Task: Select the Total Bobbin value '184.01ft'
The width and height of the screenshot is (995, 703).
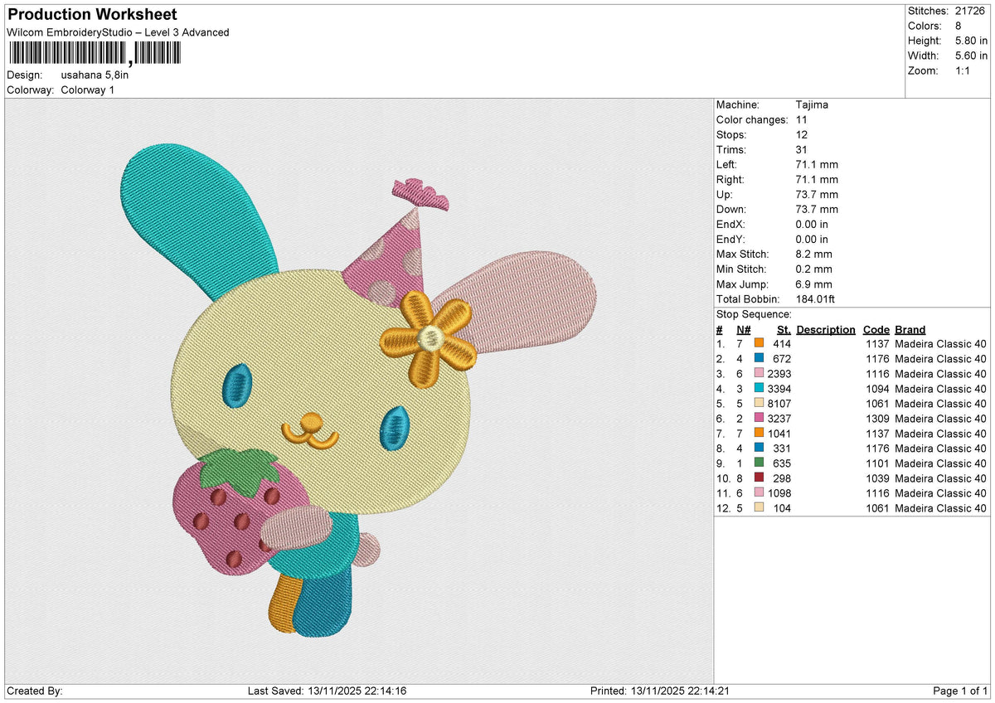Action: (x=817, y=299)
